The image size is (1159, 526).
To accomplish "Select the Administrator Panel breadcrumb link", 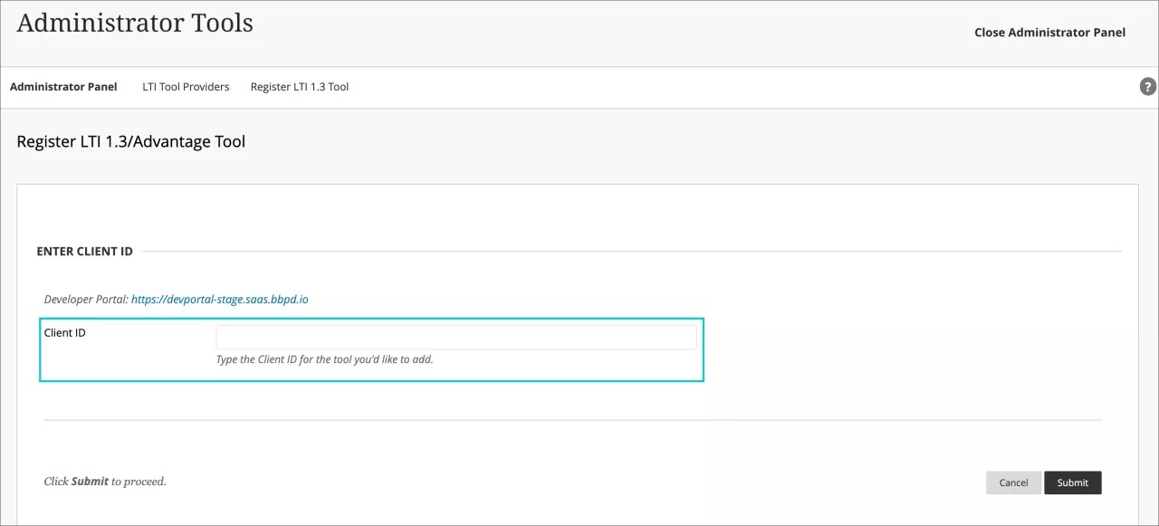I will pos(63,86).
